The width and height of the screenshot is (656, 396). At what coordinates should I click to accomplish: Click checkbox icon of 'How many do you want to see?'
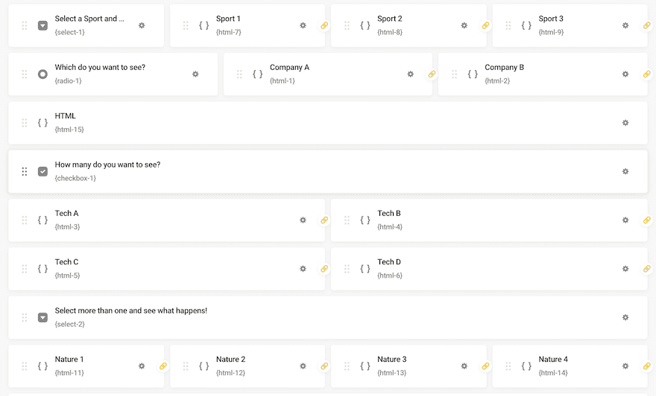[42, 172]
